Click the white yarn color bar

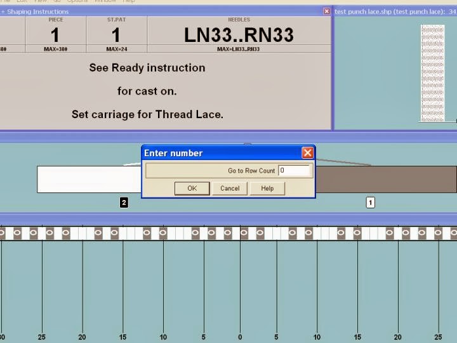(89, 179)
